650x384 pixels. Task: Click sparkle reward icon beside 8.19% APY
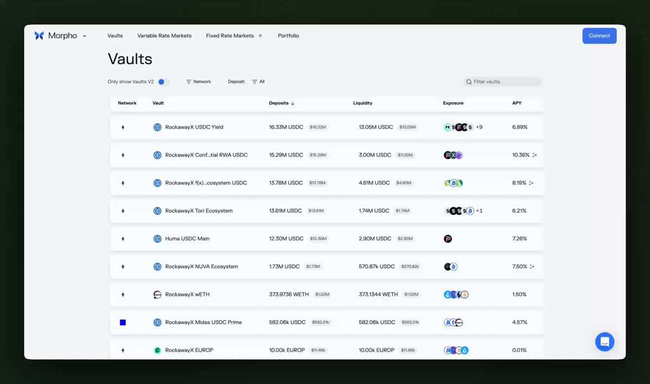coord(531,183)
